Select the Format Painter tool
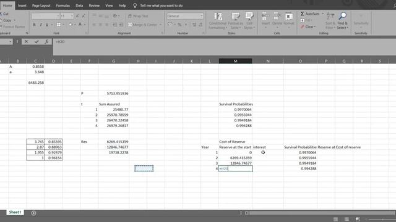This screenshot has width=396, height=222. click(x=12, y=27)
